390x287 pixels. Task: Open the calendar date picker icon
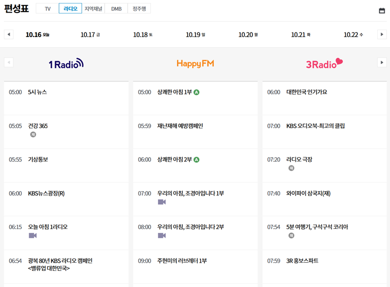[x=382, y=11]
